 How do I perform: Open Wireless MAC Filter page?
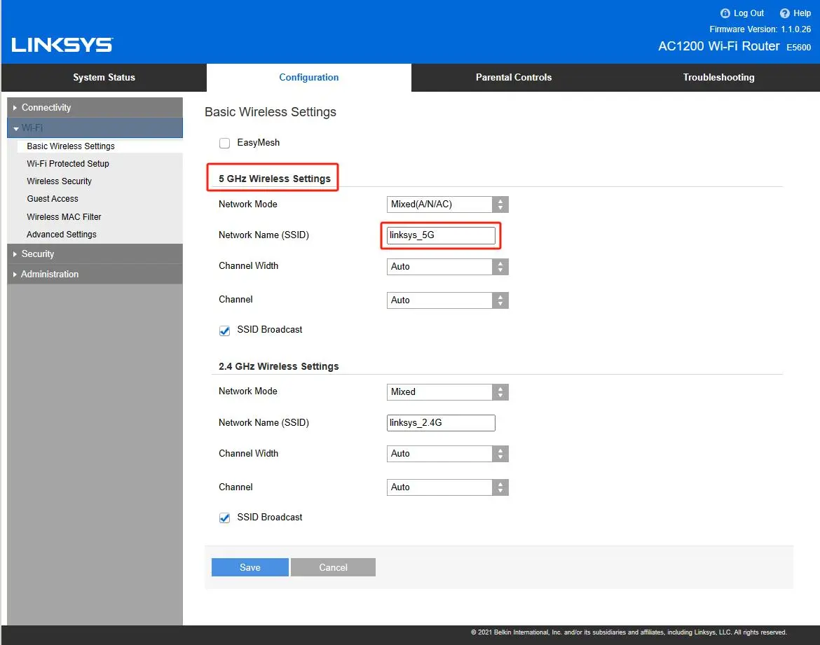click(64, 217)
